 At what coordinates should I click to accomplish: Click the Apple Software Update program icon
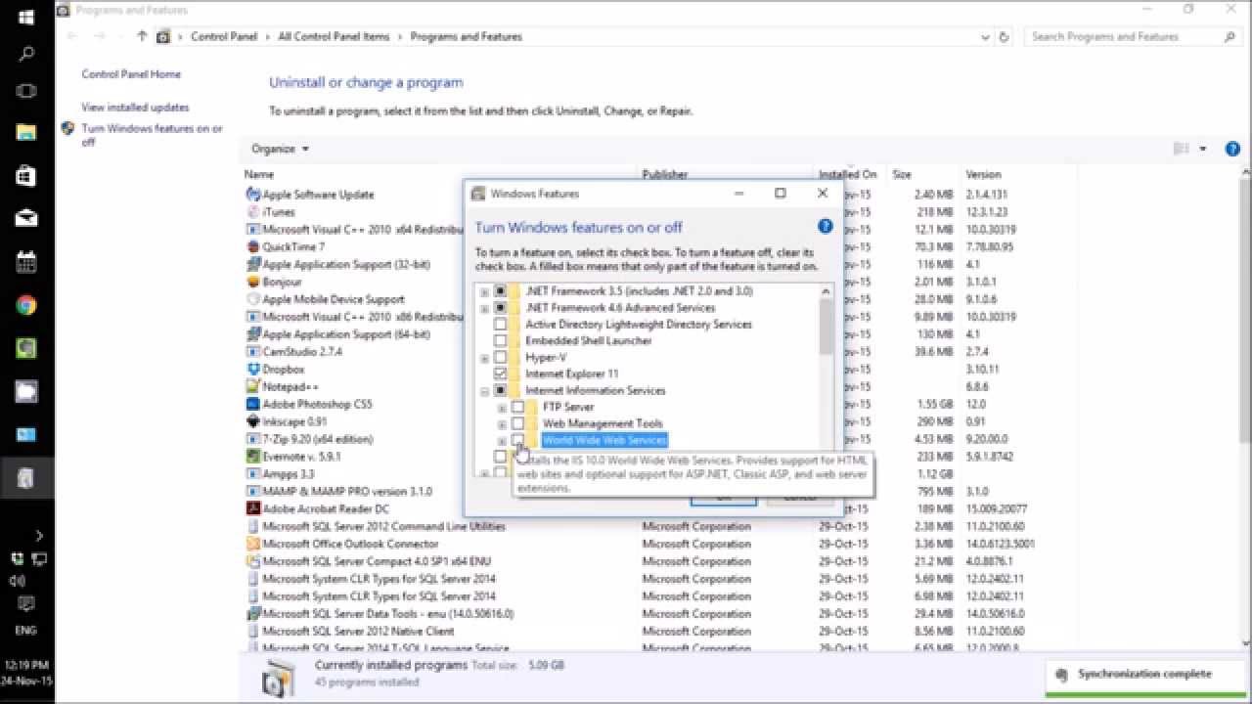[253, 195]
